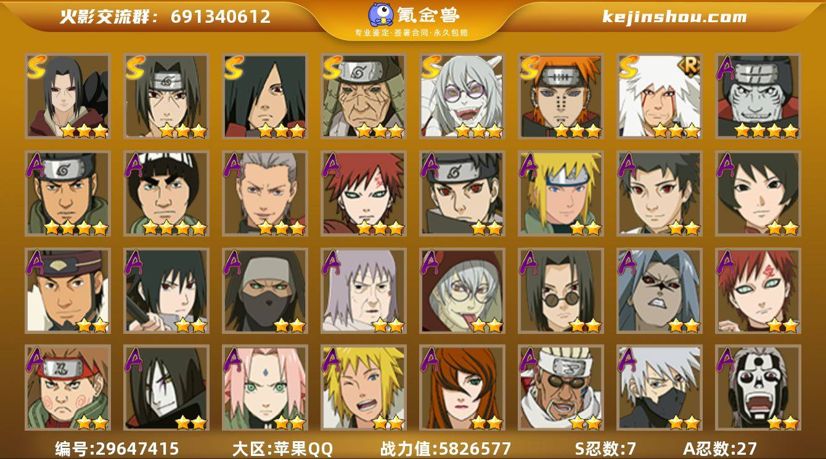Viewport: 826px width, 459px height.
Task: Choose the long-haired Madara S-rank portrait
Action: 265,96
